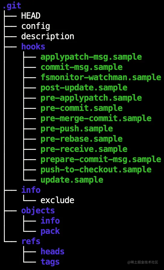Select pre-commit.sample hook

pyautogui.click(x=81, y=108)
